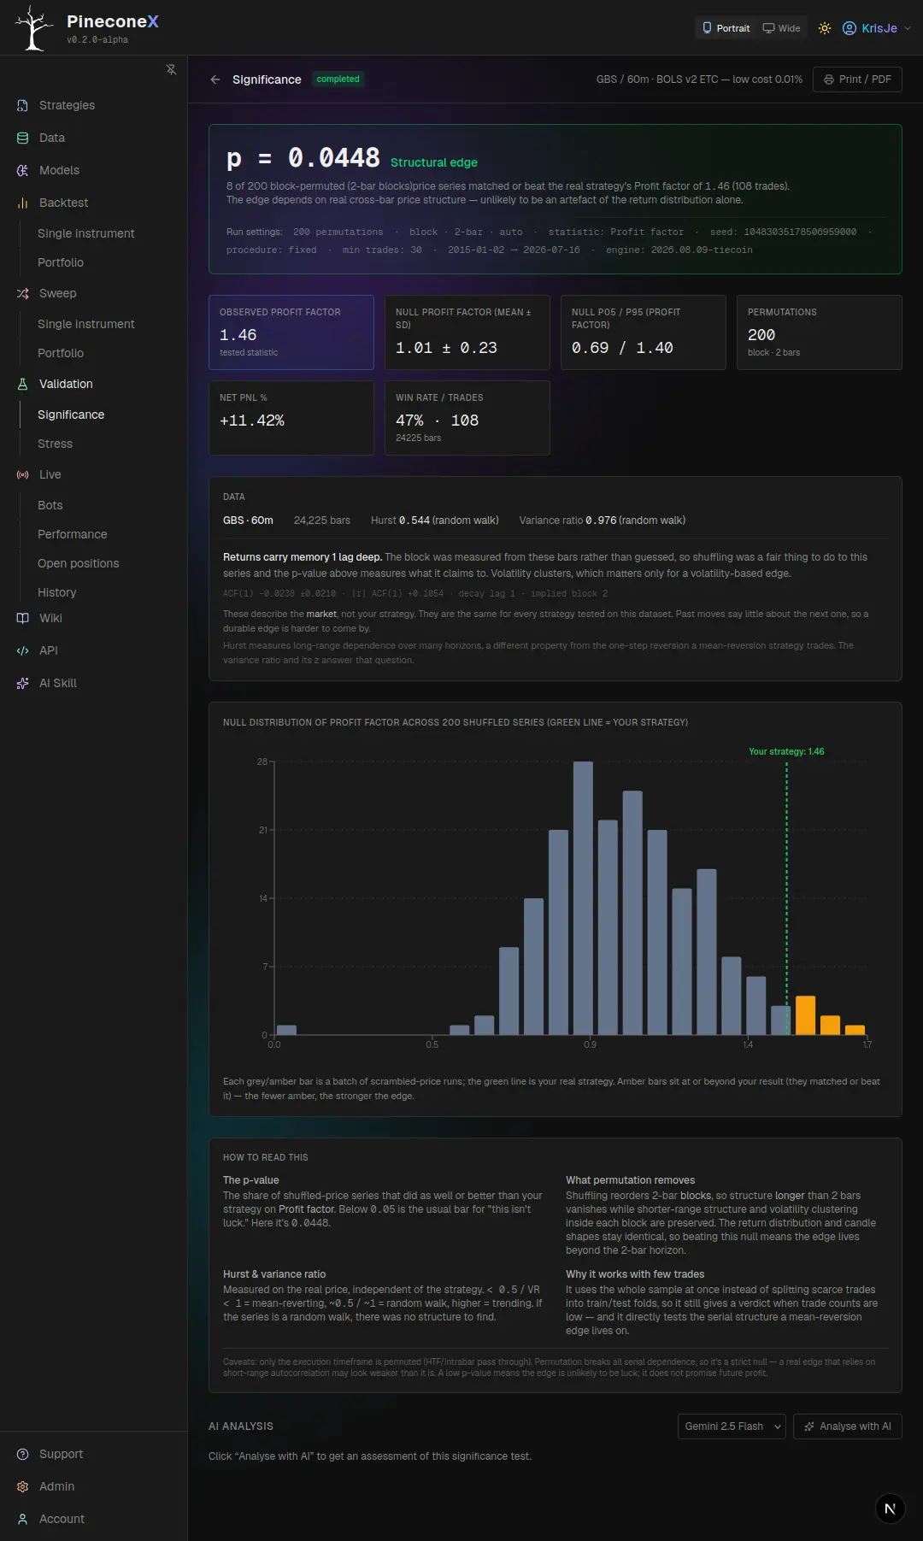The image size is (923, 1541).
Task: Open the Next.js dev indicator badge
Action: tap(890, 1509)
